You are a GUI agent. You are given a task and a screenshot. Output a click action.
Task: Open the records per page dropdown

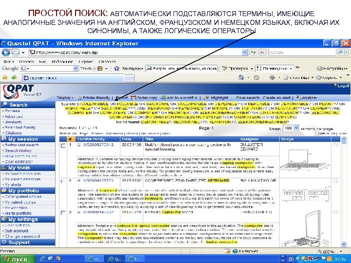click(296, 128)
